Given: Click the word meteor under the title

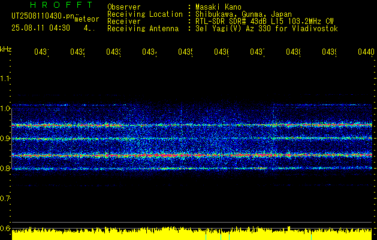Looking at the screenshot, I should coord(87,19).
